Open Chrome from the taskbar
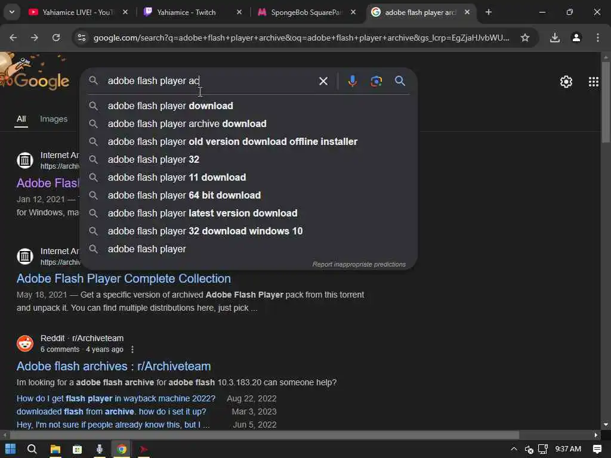The image size is (611, 458). [122, 449]
